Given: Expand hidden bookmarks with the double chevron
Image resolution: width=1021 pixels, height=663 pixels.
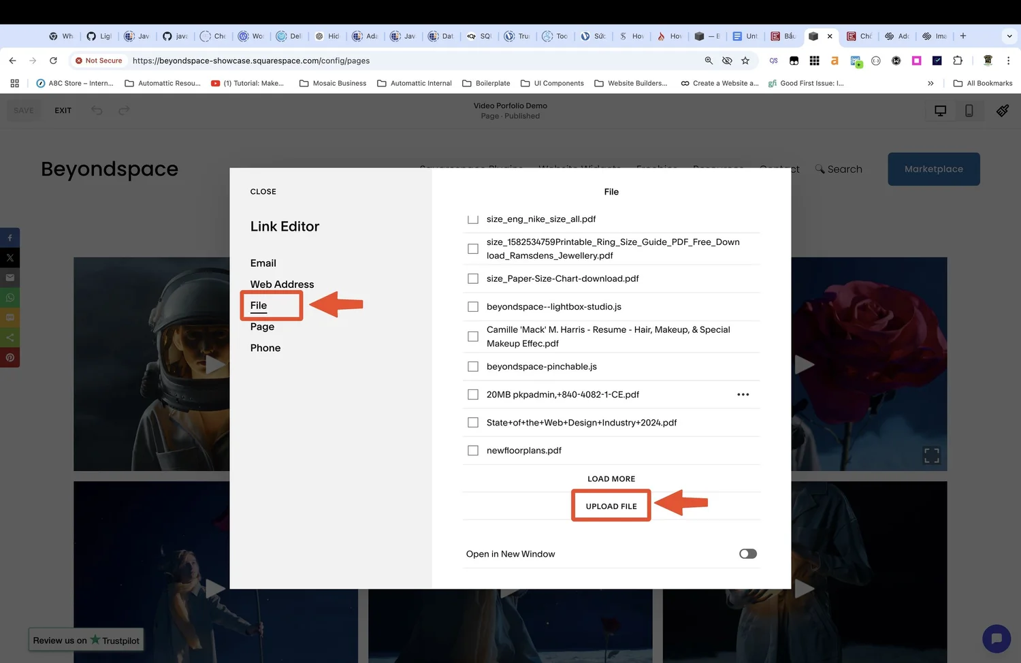Looking at the screenshot, I should [930, 83].
